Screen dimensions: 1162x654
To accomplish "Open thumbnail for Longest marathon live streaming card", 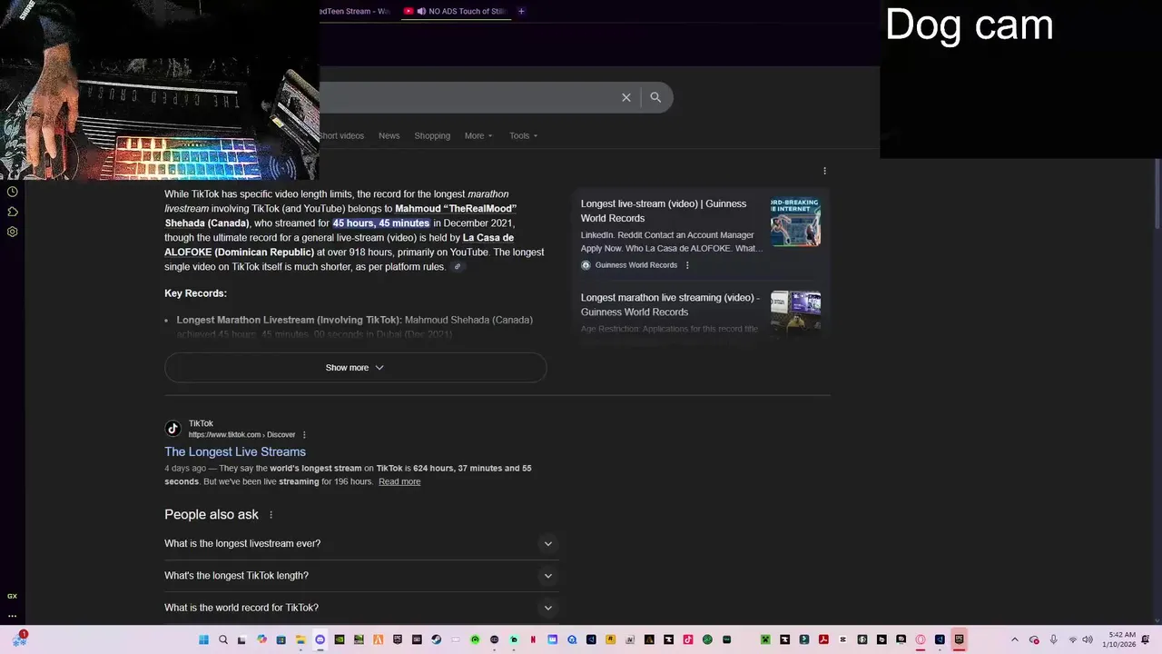I will 795,313.
